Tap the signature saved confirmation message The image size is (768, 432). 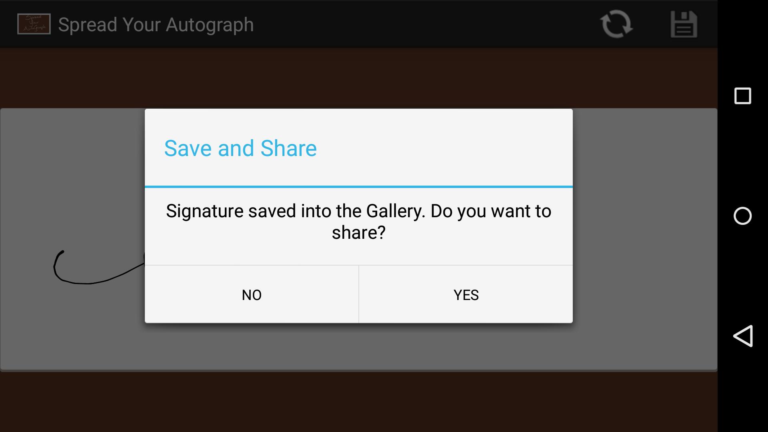358,221
